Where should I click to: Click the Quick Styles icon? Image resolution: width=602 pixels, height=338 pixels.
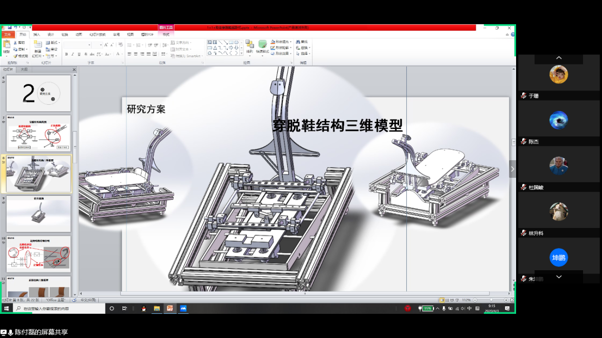(x=262, y=46)
